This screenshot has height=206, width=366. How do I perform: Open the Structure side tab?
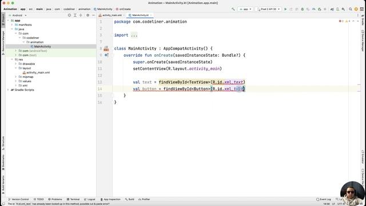[x=3, y=143]
